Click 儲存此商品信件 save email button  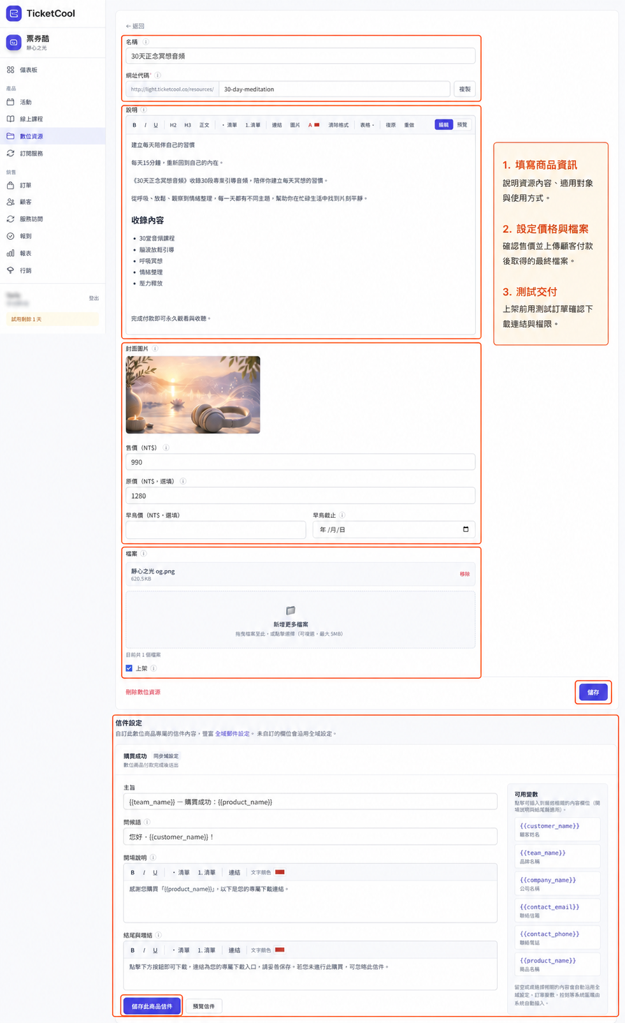152,1006
